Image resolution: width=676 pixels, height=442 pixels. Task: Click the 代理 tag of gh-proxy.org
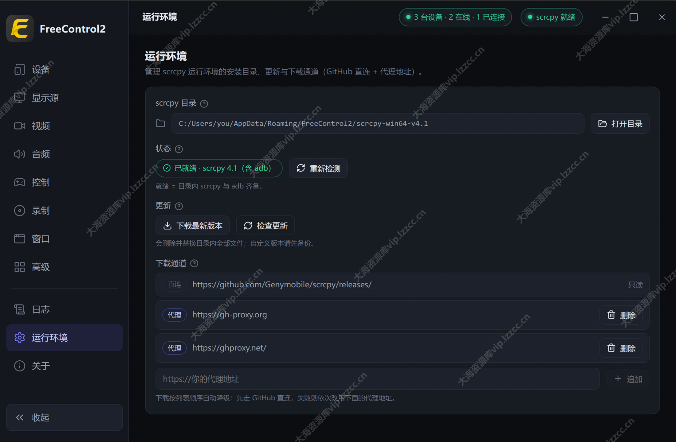[x=175, y=315]
